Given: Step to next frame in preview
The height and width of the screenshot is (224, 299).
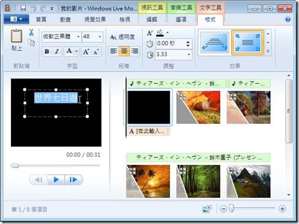Looking at the screenshot, I should tap(73, 179).
